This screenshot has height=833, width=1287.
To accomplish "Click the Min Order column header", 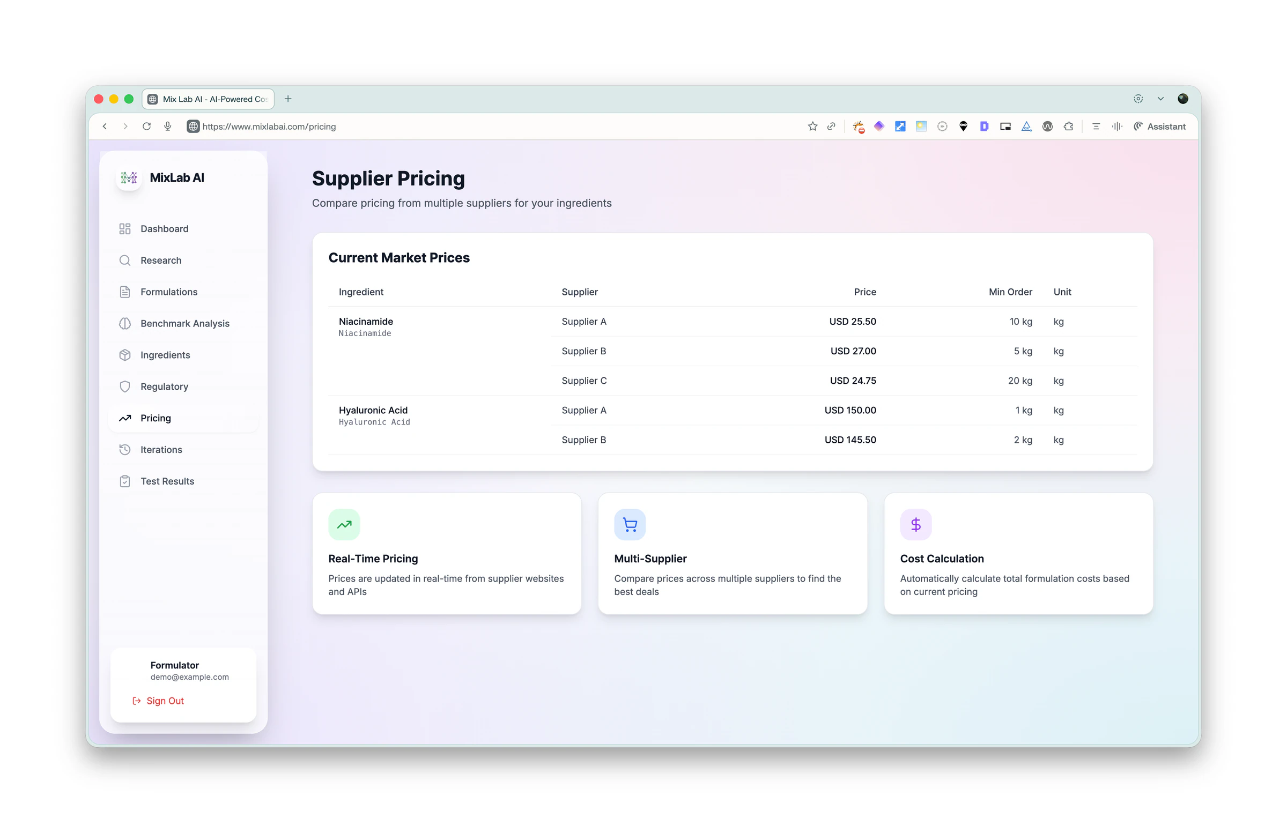I will click(x=1010, y=292).
